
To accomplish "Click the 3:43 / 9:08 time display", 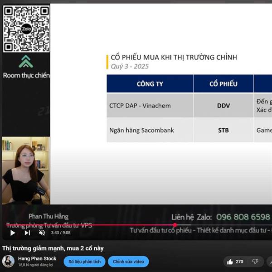I will point(61,233).
